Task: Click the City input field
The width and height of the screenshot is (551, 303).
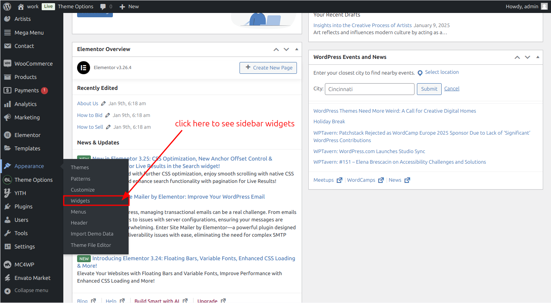Action: pos(370,89)
